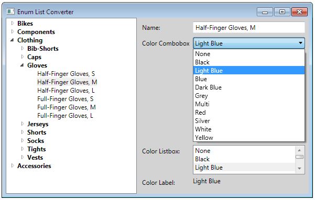The width and height of the screenshot is (315, 200).
Task: Select Full-Finger Gloves, L product
Action: [65, 116]
